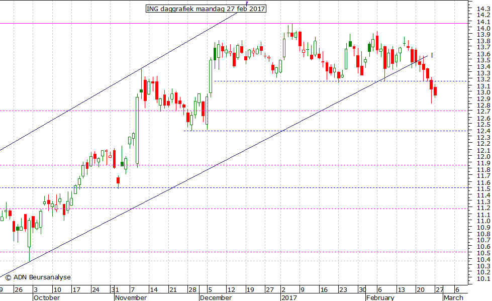Click the '13.2' price axis label
The image size is (492, 301).
[x=483, y=79]
